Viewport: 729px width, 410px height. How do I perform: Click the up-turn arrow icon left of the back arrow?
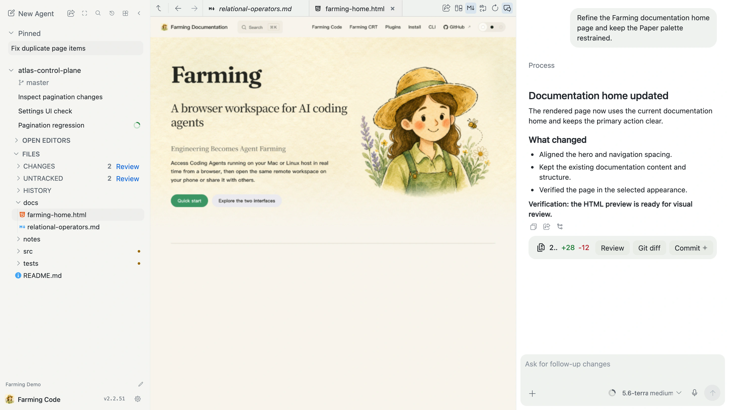[159, 9]
